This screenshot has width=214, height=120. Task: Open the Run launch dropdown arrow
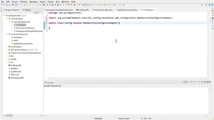pyautogui.click(x=55, y=5)
